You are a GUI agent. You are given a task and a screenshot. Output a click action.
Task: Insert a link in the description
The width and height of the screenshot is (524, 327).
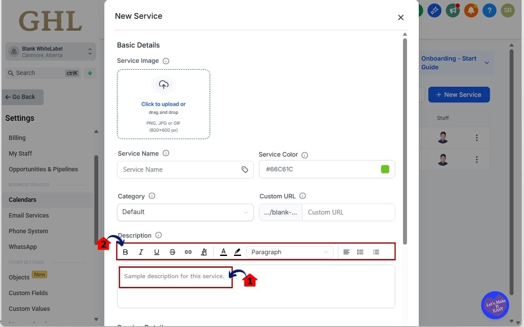(188, 252)
